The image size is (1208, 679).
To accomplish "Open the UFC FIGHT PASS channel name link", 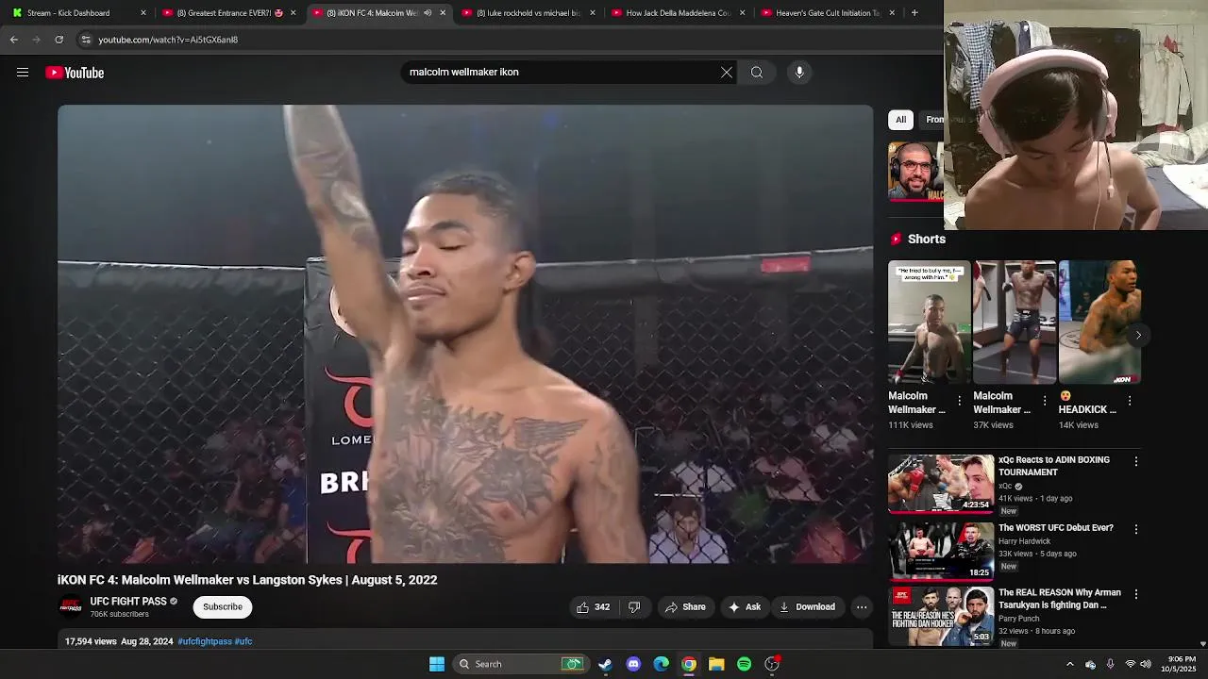I will 128,601.
